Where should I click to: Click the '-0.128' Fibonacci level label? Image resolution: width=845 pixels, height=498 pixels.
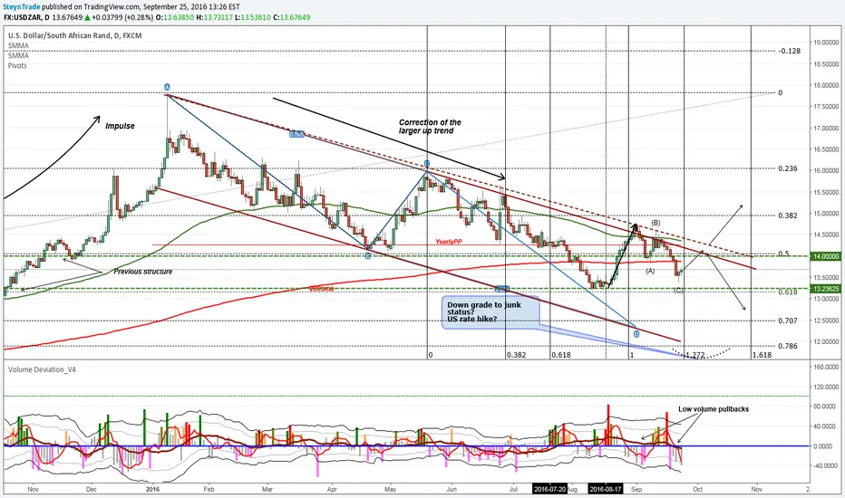coord(790,51)
